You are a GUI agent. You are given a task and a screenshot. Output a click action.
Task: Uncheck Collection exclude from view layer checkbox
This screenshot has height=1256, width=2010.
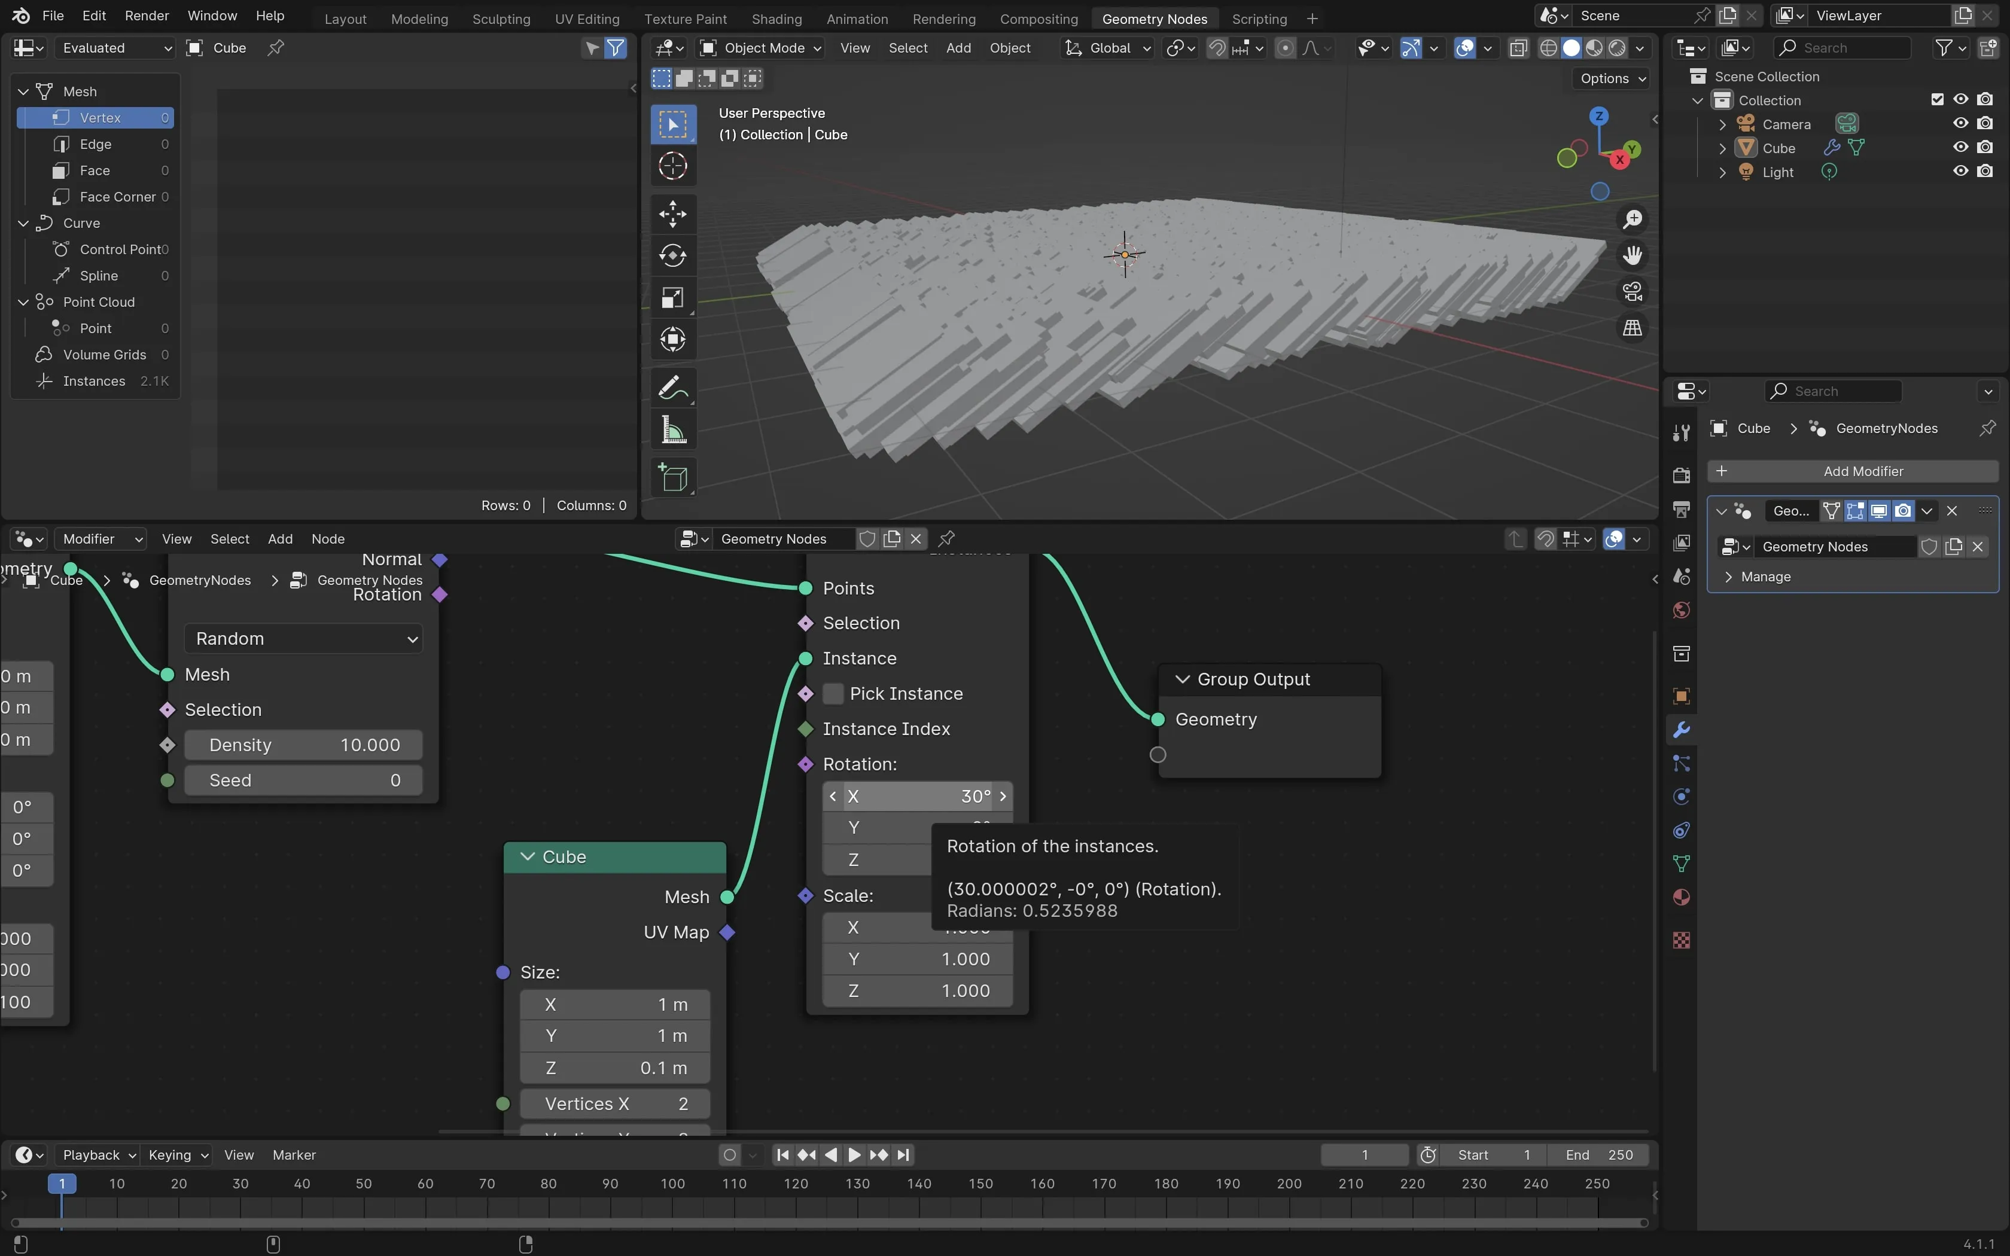tap(1937, 100)
